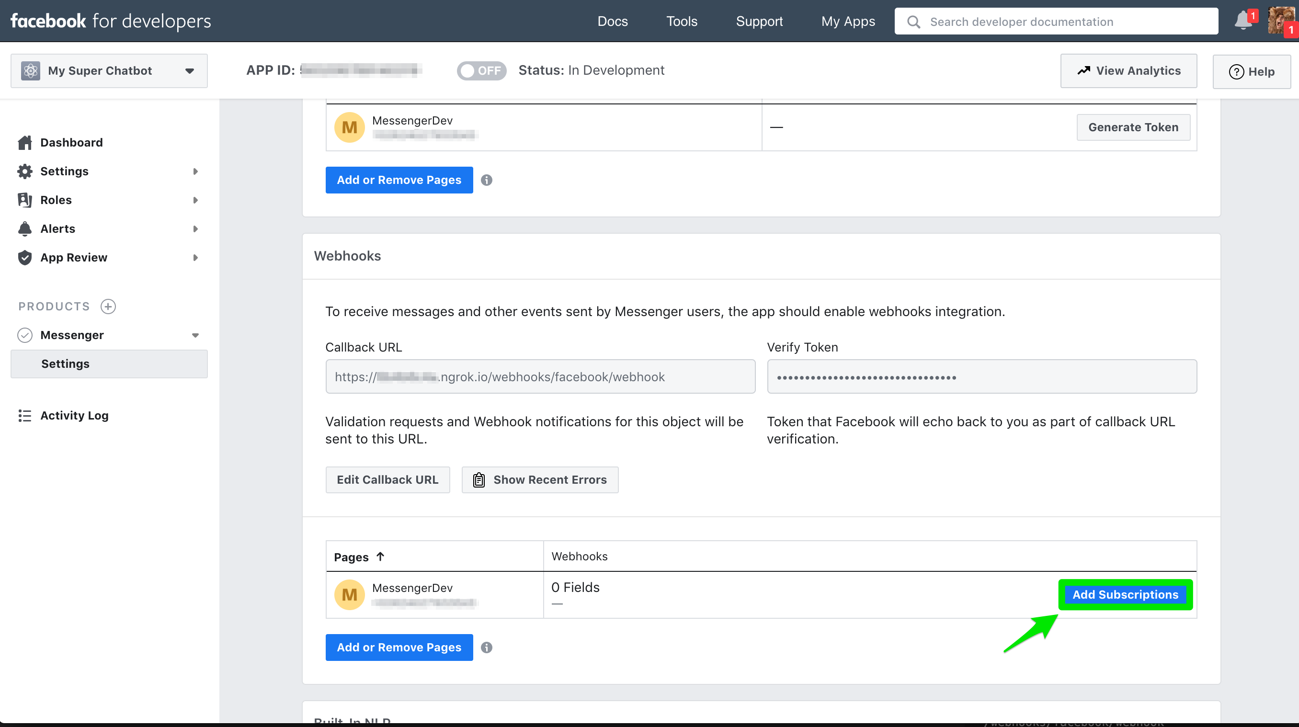The width and height of the screenshot is (1299, 727).
Task: Select Messenger Settings in sidebar
Action: (109, 364)
